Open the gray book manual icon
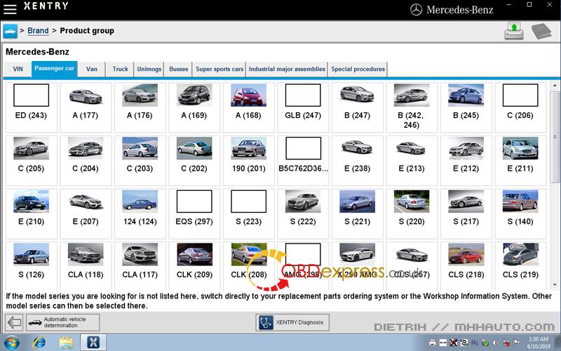 point(542,32)
